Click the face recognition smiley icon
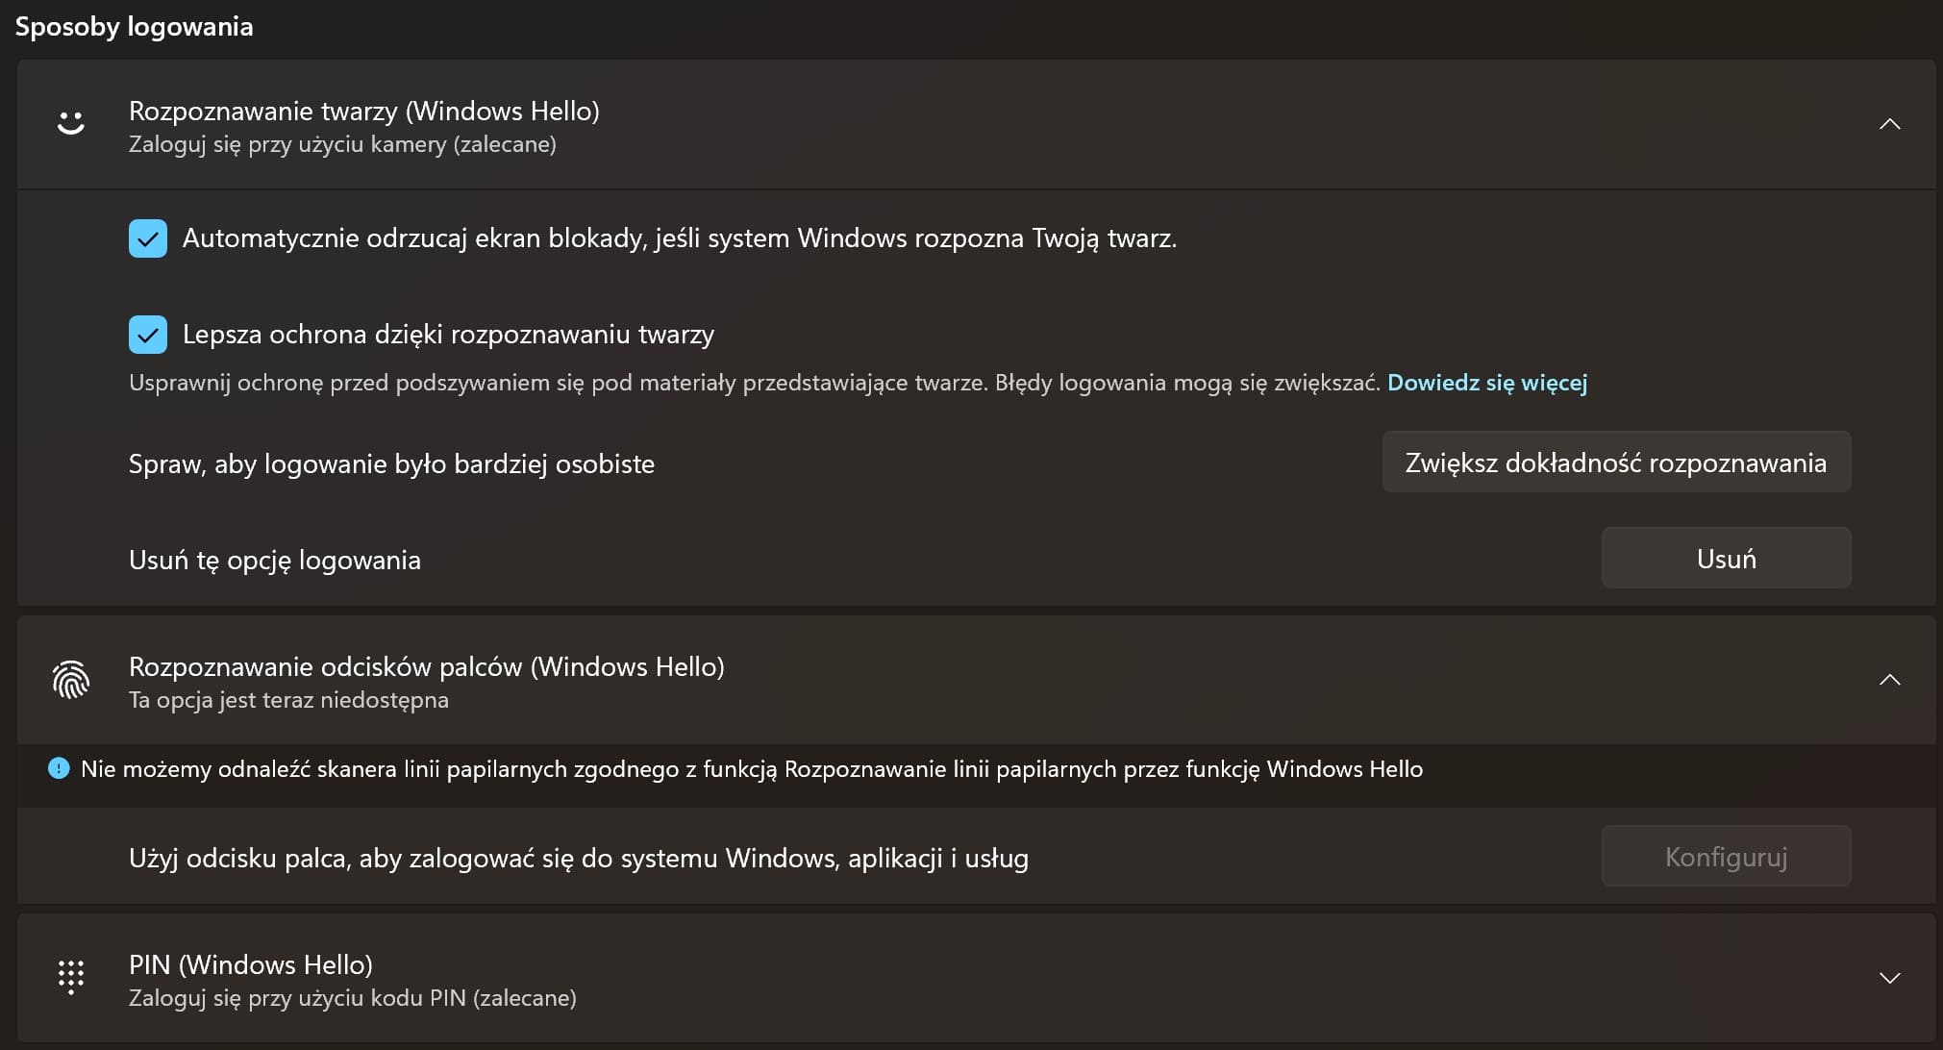Screen dimensions: 1943x1050 70,123
